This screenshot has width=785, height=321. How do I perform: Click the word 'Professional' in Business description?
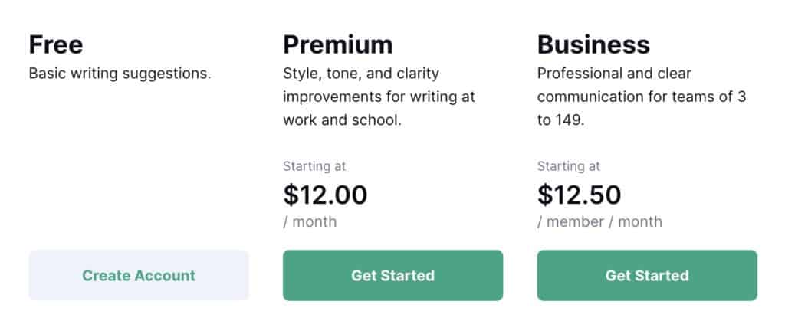point(576,74)
